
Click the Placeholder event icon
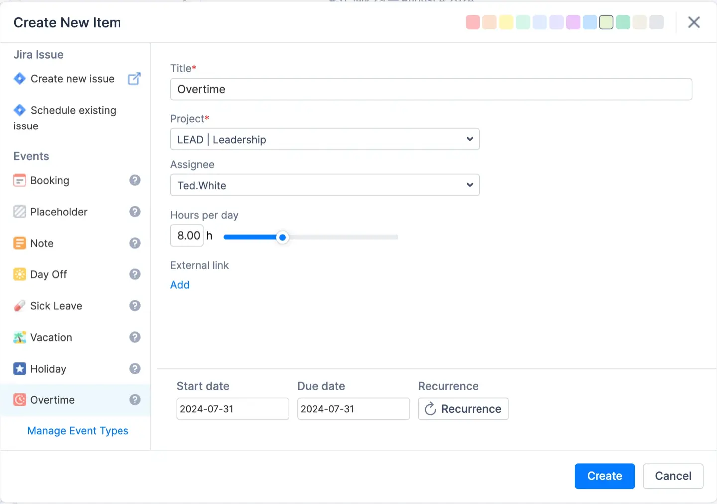click(19, 211)
